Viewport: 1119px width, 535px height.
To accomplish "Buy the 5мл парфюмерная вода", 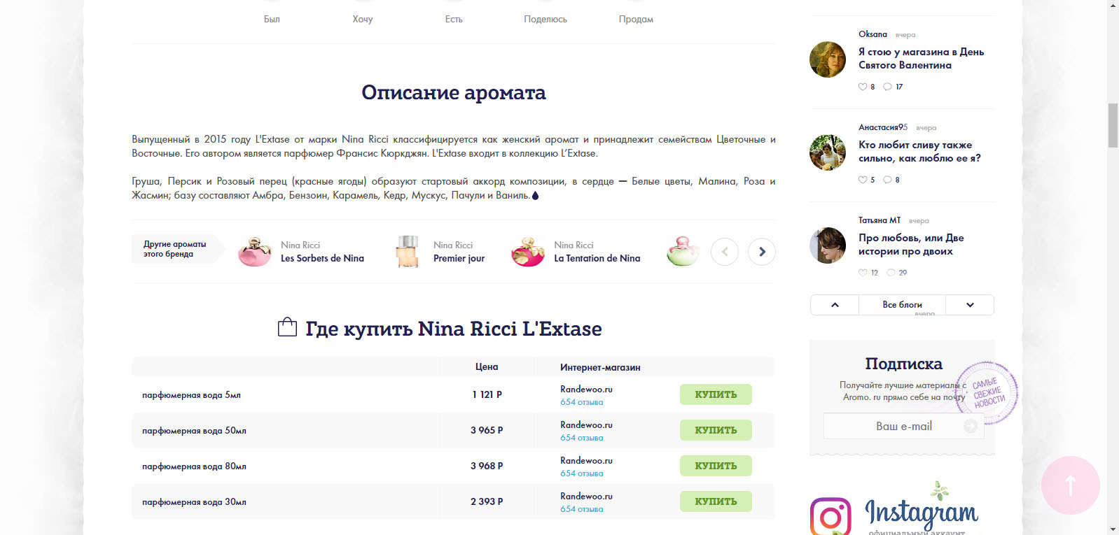I will pos(716,394).
